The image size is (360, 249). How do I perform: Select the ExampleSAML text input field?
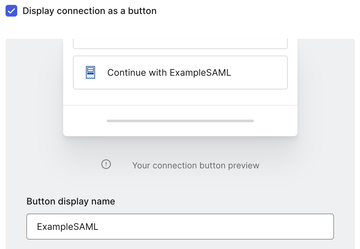click(x=180, y=227)
